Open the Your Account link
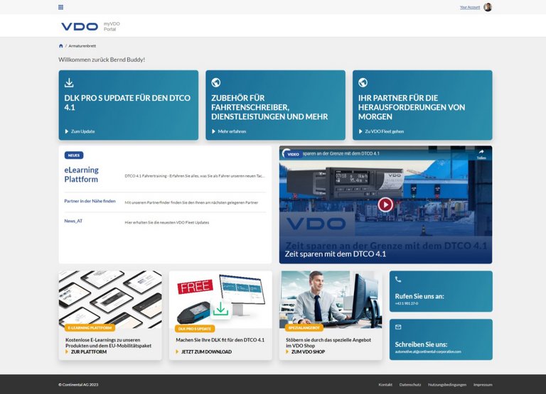The width and height of the screenshot is (546, 394). (469, 7)
